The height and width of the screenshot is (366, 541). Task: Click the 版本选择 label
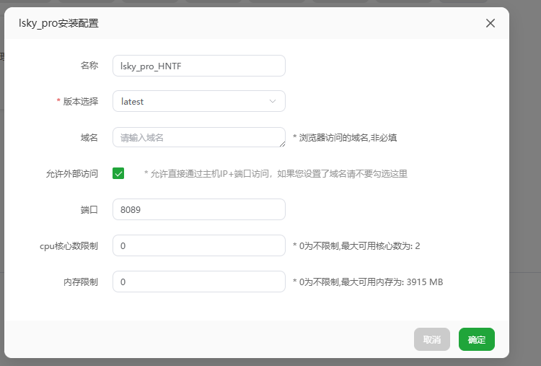(80, 102)
